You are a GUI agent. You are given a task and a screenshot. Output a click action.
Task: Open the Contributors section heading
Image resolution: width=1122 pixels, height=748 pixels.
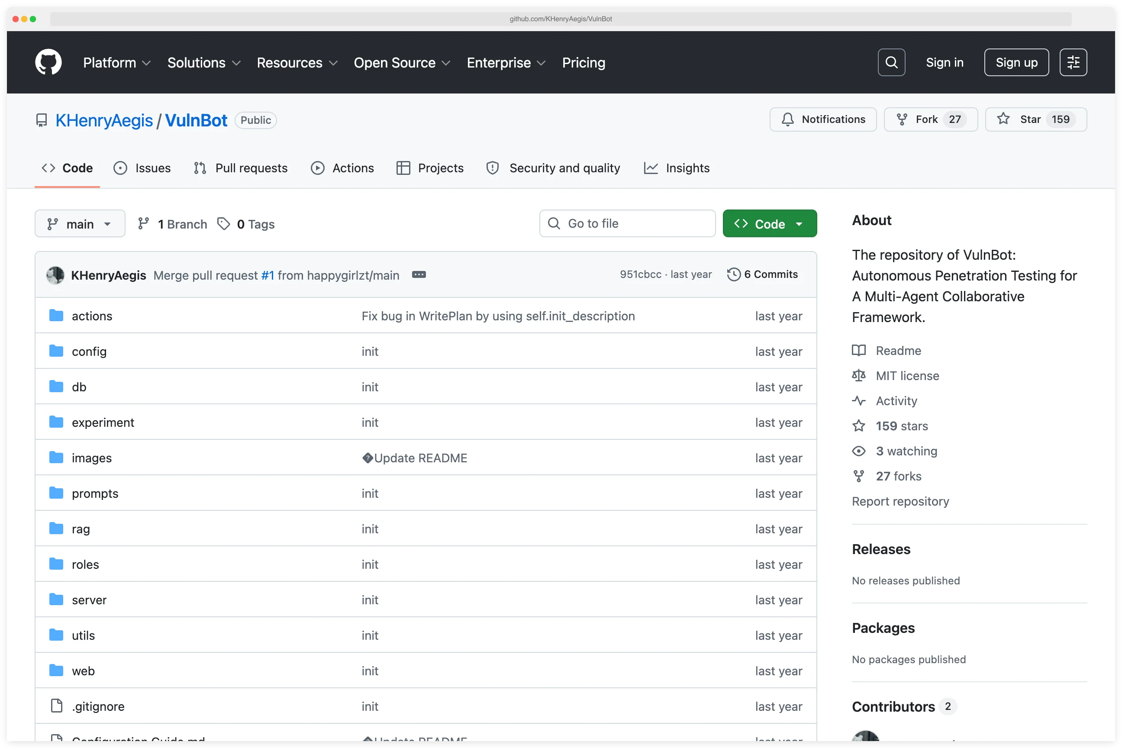(x=893, y=706)
